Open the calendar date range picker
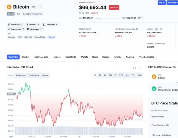 click(x=133, y=75)
